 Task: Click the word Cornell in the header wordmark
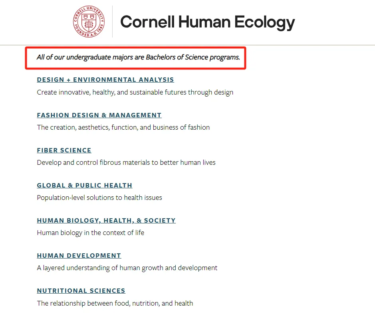pyautogui.click(x=147, y=22)
